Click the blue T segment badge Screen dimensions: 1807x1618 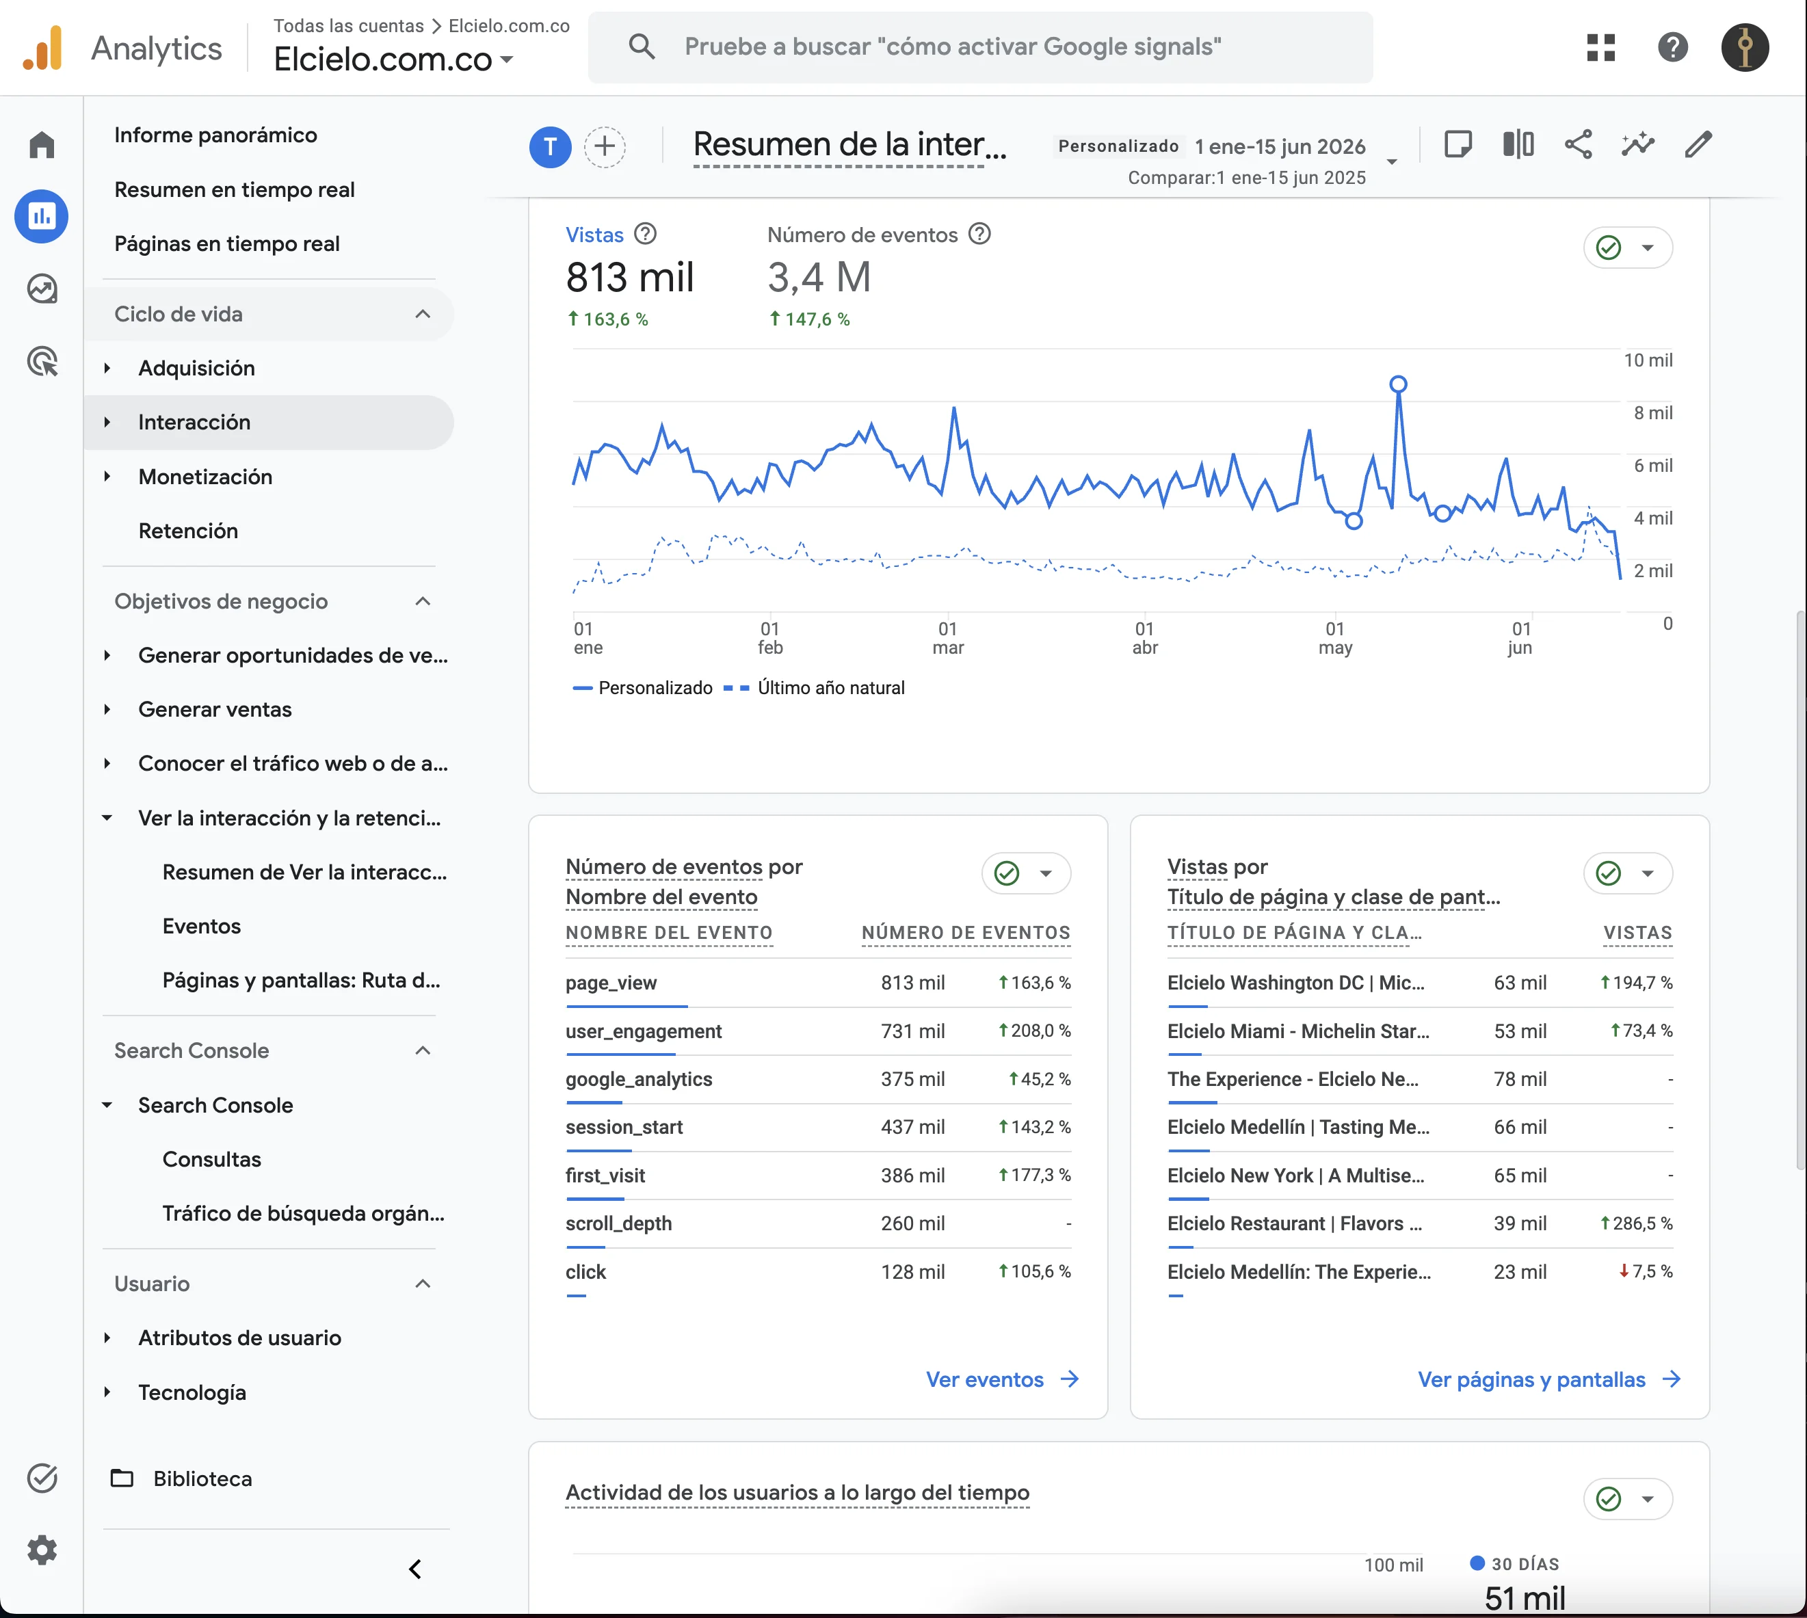(x=551, y=146)
